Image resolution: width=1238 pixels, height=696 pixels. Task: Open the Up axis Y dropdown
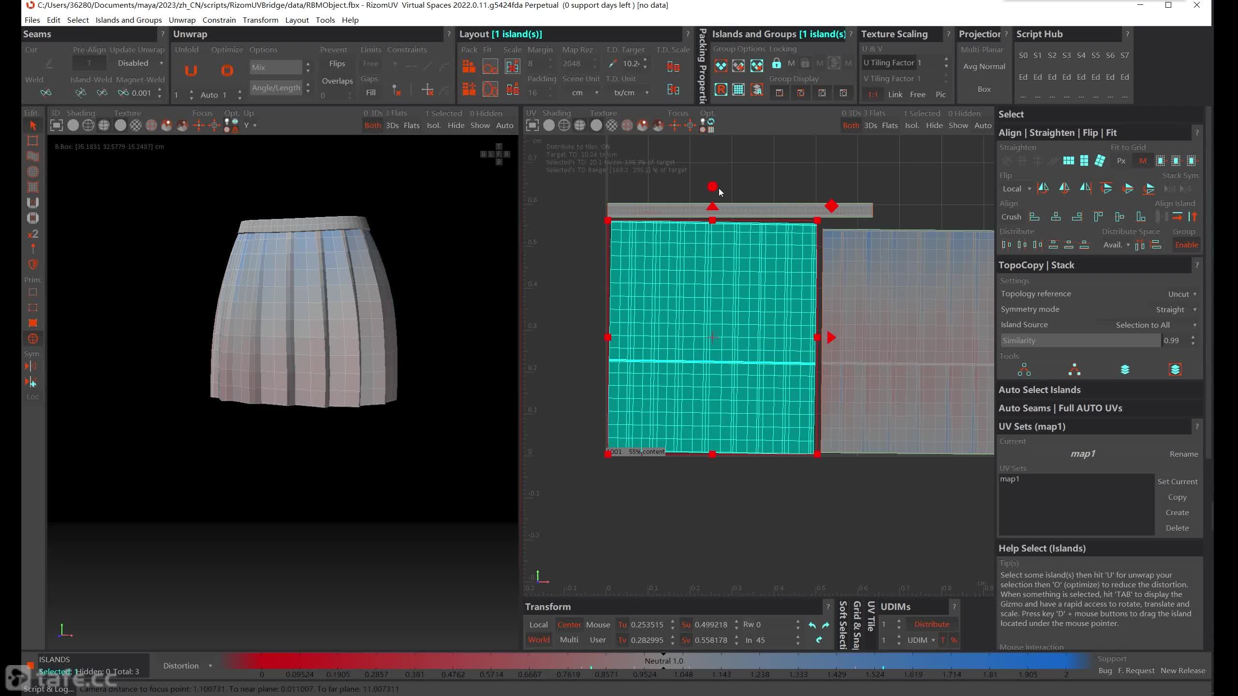(250, 125)
